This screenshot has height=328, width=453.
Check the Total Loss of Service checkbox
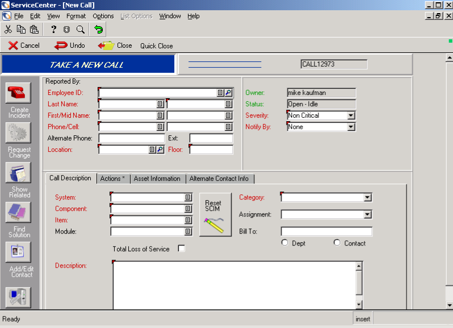pos(182,248)
